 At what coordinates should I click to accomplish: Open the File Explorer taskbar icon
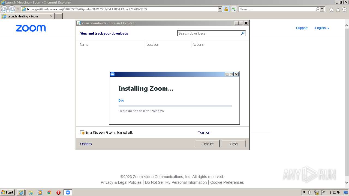[x=31, y=192]
